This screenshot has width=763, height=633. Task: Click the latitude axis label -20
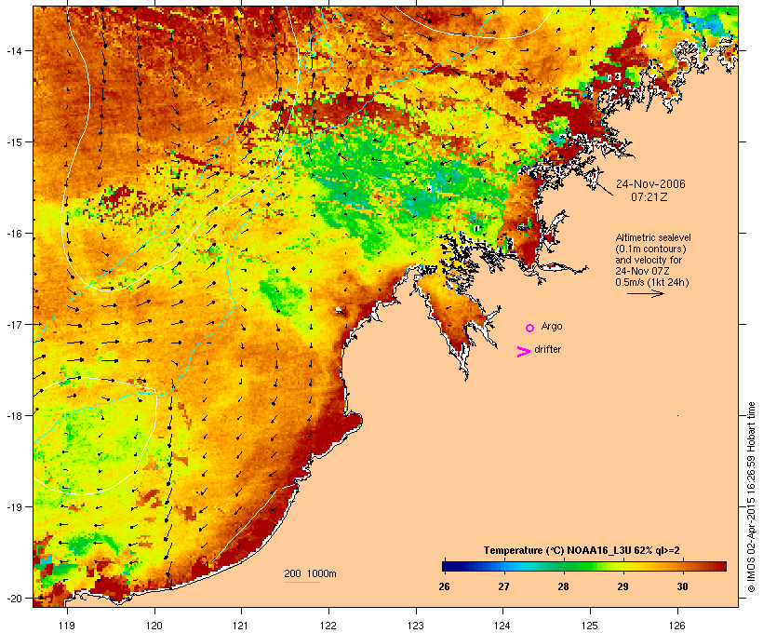(x=13, y=598)
